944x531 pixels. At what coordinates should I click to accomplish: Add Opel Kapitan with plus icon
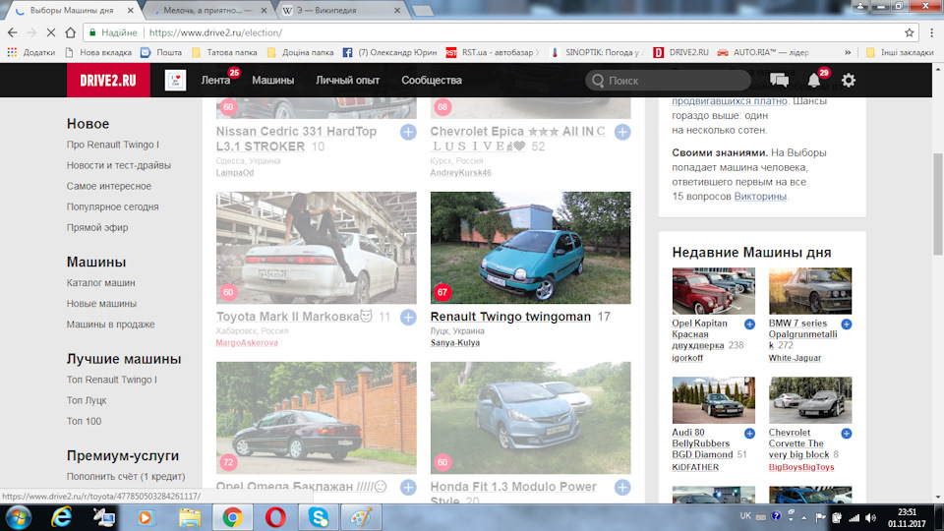[749, 324]
